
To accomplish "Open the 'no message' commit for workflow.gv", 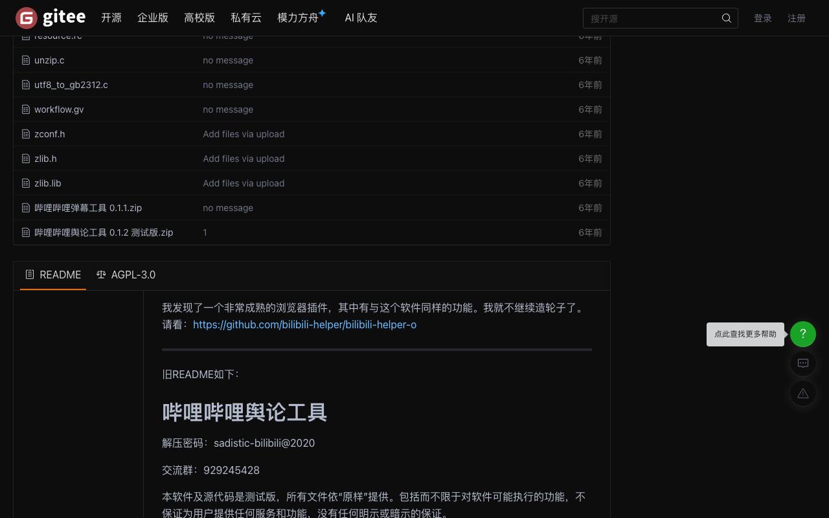I will (228, 109).
